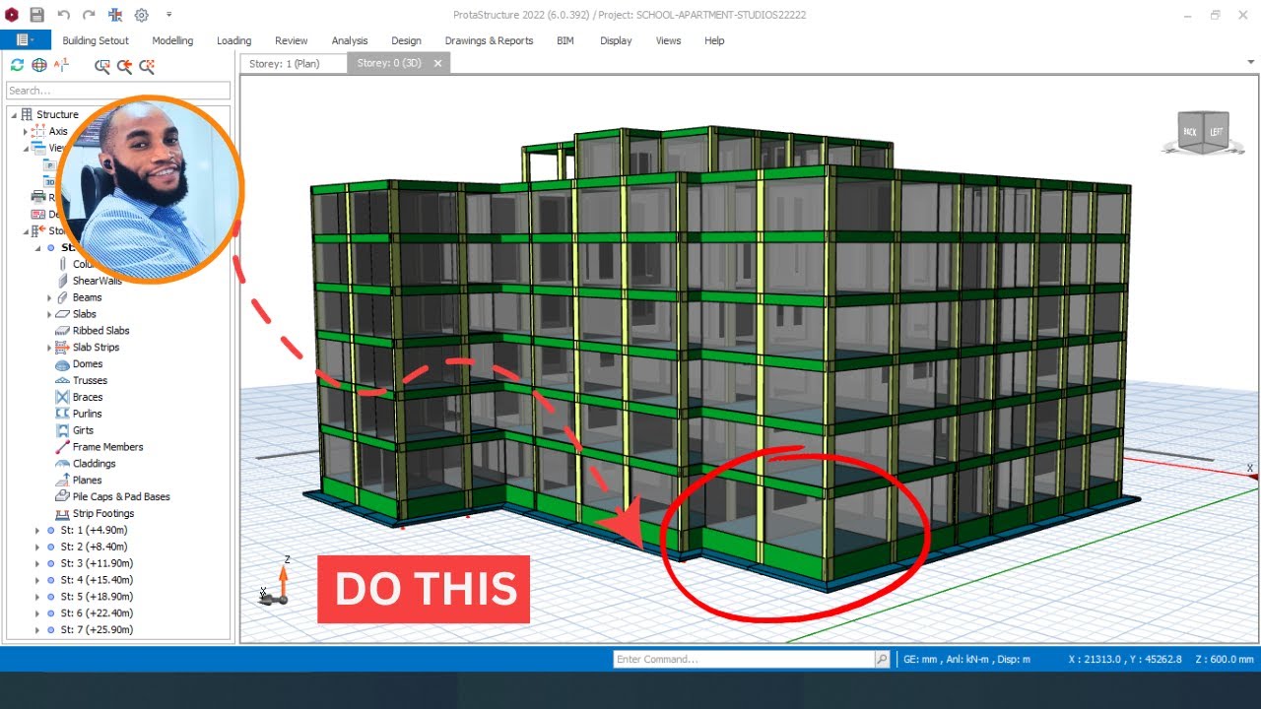Expand the St: 2 (+8.40m) storey node
The height and width of the screenshot is (709, 1261).
coord(37,547)
